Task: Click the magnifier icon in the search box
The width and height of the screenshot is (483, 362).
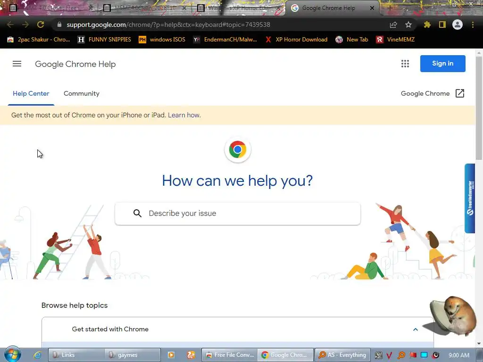Action: (x=137, y=214)
